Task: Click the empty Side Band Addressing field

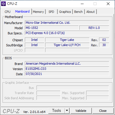Action: tap(49, 98)
